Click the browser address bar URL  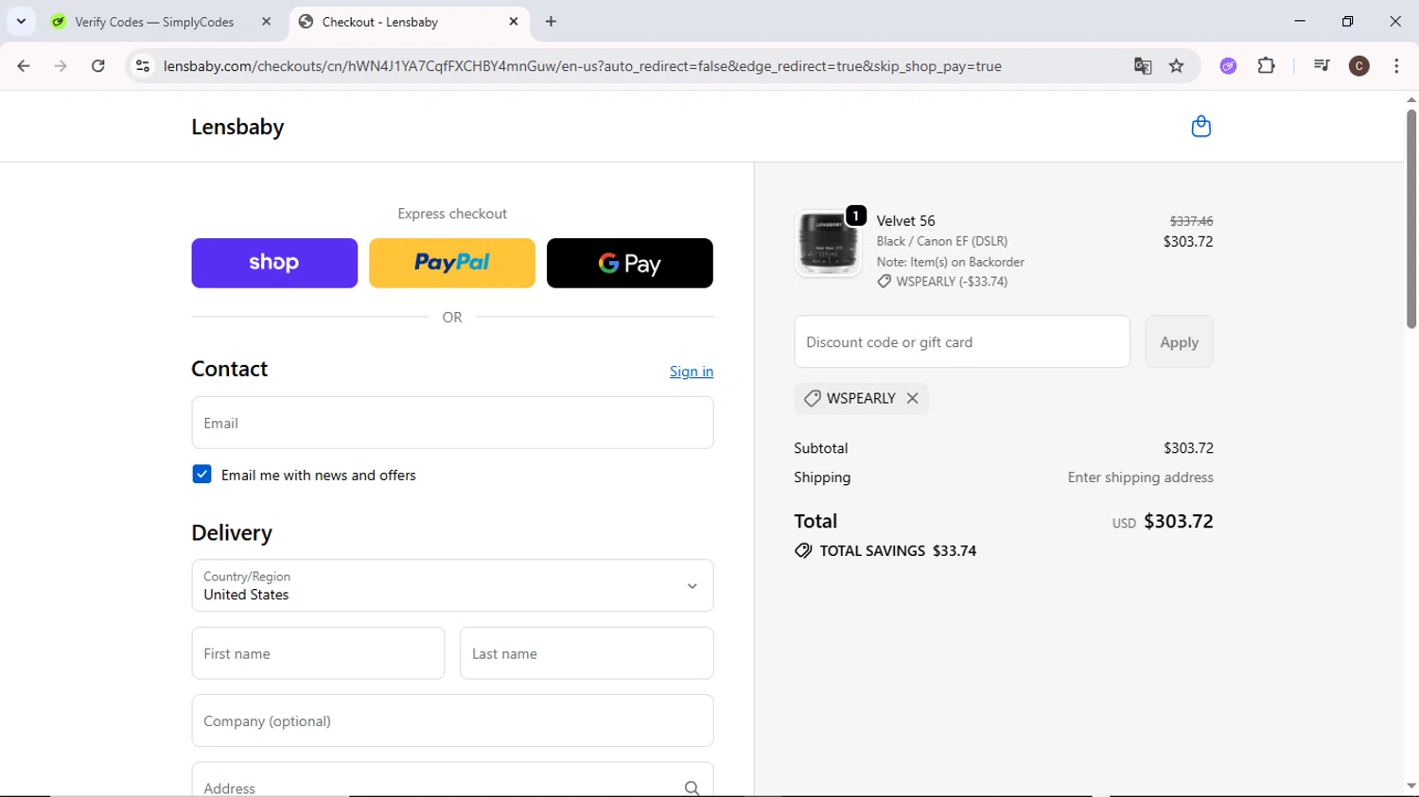click(x=582, y=66)
